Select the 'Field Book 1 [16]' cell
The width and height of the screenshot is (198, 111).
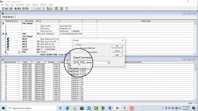click(x=77, y=78)
